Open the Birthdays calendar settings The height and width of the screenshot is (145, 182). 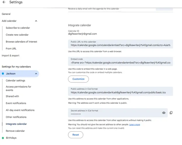11,138
